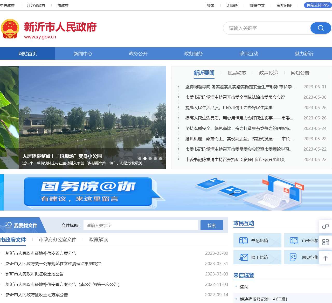332x303 pixels.
Task: Switch to the 政策解读 document tab
Action: click(x=99, y=239)
